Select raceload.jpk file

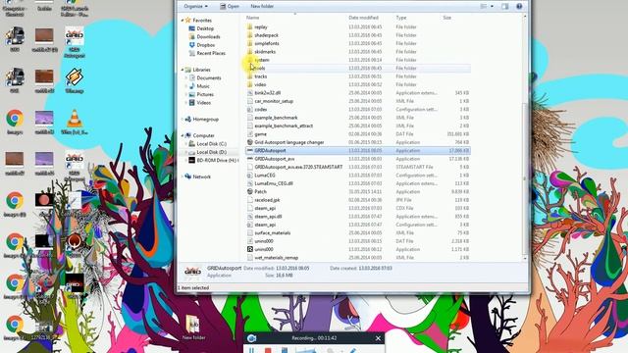point(357,200)
